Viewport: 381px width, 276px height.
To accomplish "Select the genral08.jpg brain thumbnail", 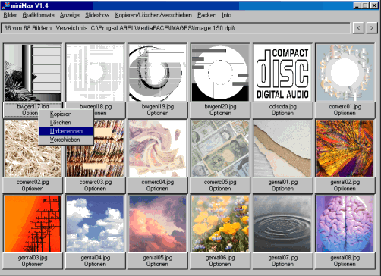I will (x=345, y=224).
